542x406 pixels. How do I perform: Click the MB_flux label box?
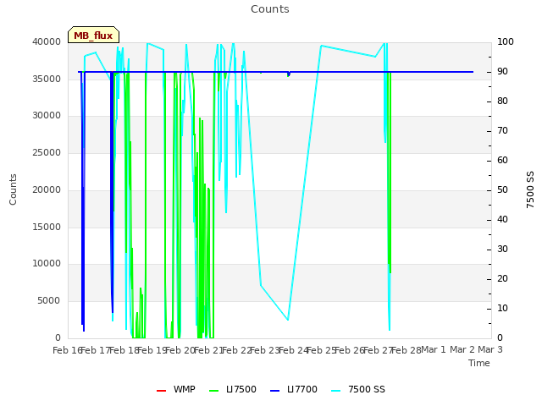[93, 35]
